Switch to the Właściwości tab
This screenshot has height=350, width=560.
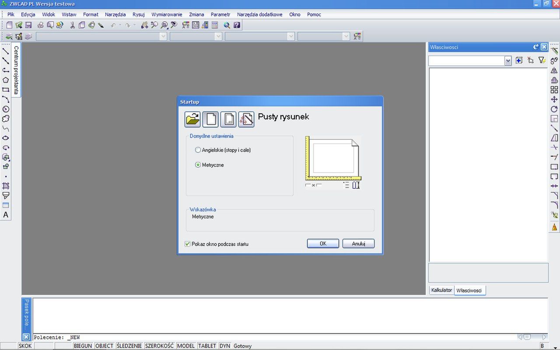tap(469, 290)
